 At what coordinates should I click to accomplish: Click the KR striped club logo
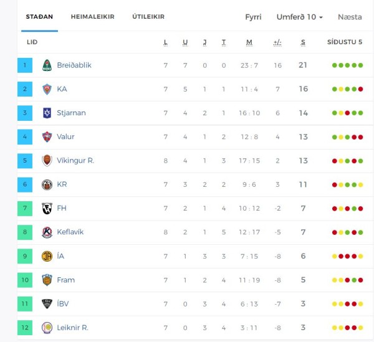pos(47,184)
